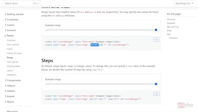Click the Steps heading

[x=47, y=61]
